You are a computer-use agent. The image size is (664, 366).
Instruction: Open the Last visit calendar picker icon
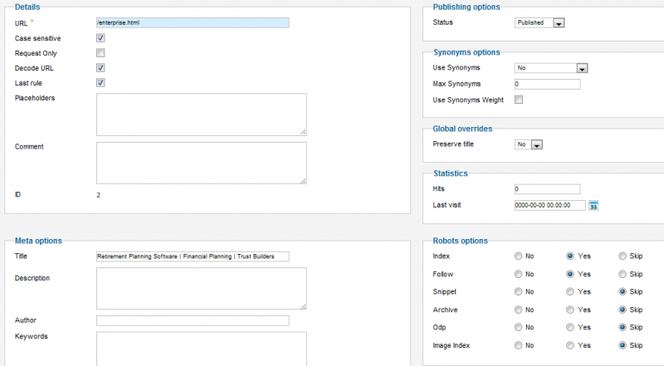(593, 206)
